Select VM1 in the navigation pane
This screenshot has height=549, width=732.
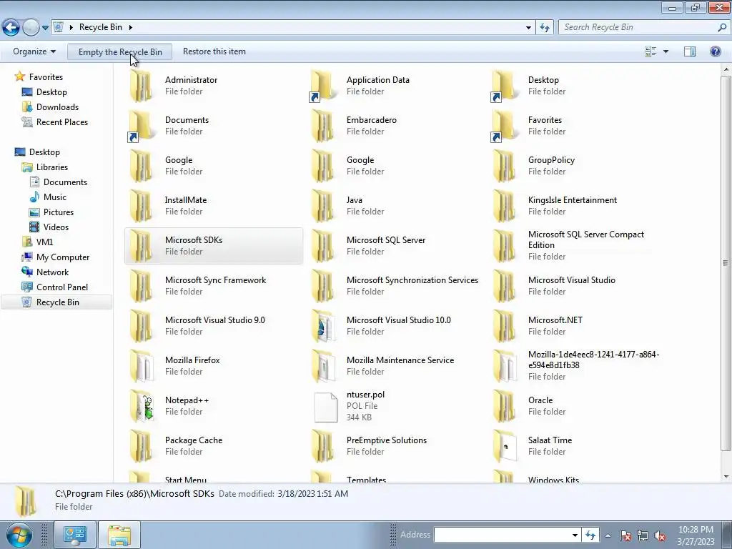[44, 242]
